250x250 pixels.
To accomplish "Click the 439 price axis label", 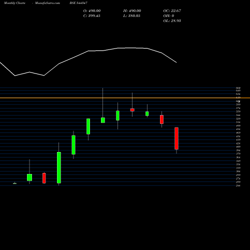I will 238,140.
